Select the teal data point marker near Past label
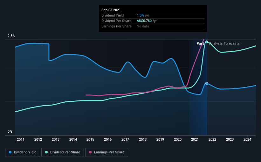Image resolution: width=261 pixels, height=162 pixels. point(207,42)
